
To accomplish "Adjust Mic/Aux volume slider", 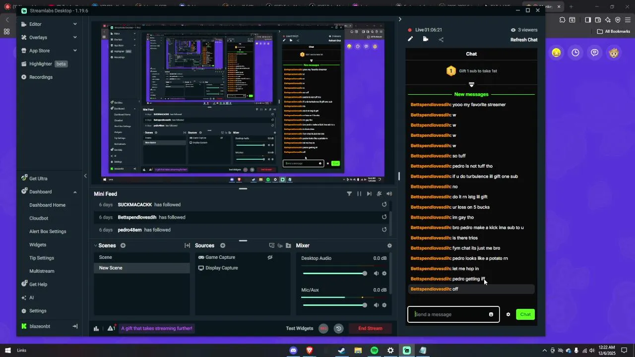I will pyautogui.click(x=335, y=305).
